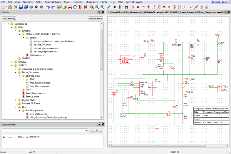Viewport: 231px width, 154px height.
Task: Cut the selection with the scissors icon
Action: (70, 7)
